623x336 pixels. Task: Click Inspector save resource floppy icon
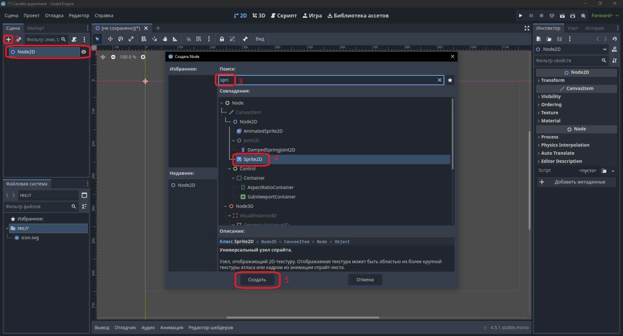[559, 39]
